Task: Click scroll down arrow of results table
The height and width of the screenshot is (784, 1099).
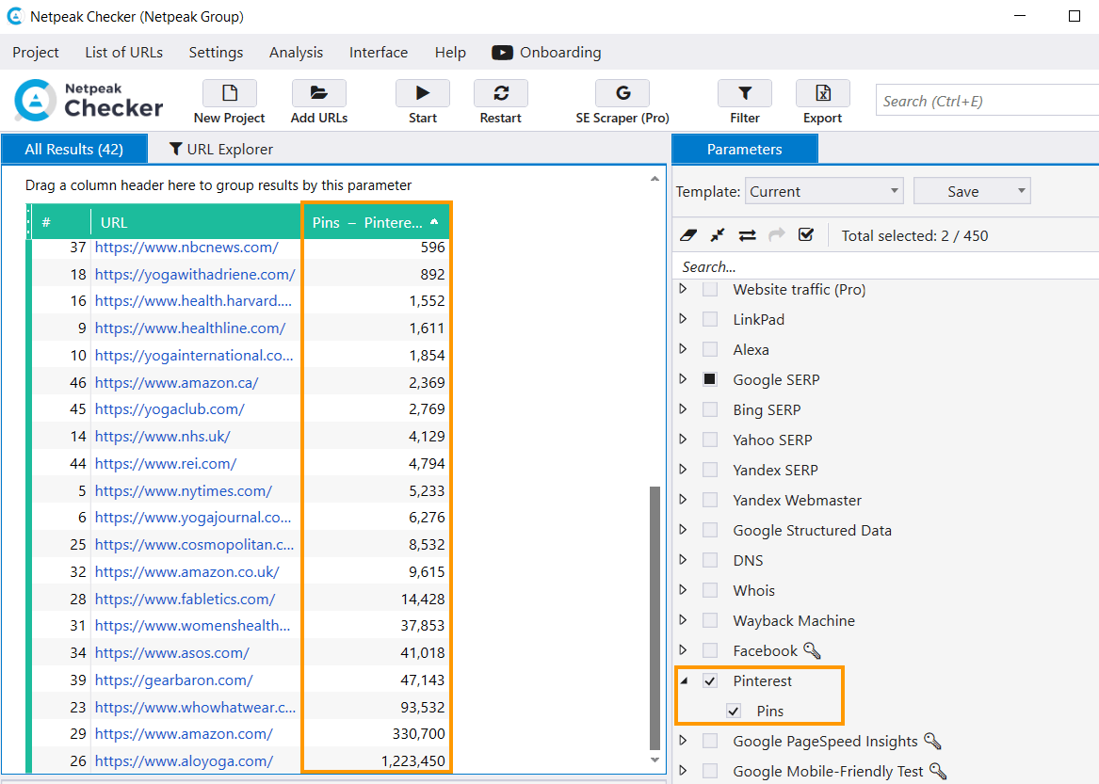Action: (x=655, y=760)
